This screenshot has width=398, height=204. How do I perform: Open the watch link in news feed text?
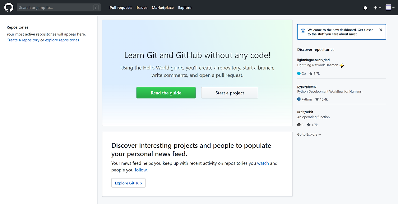pos(263,163)
